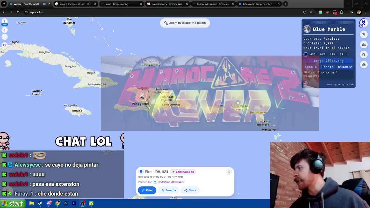Viewport: 370px width, 208px height.
Task: Open the Chrome extensions puzzle icon
Action: coord(342,12)
